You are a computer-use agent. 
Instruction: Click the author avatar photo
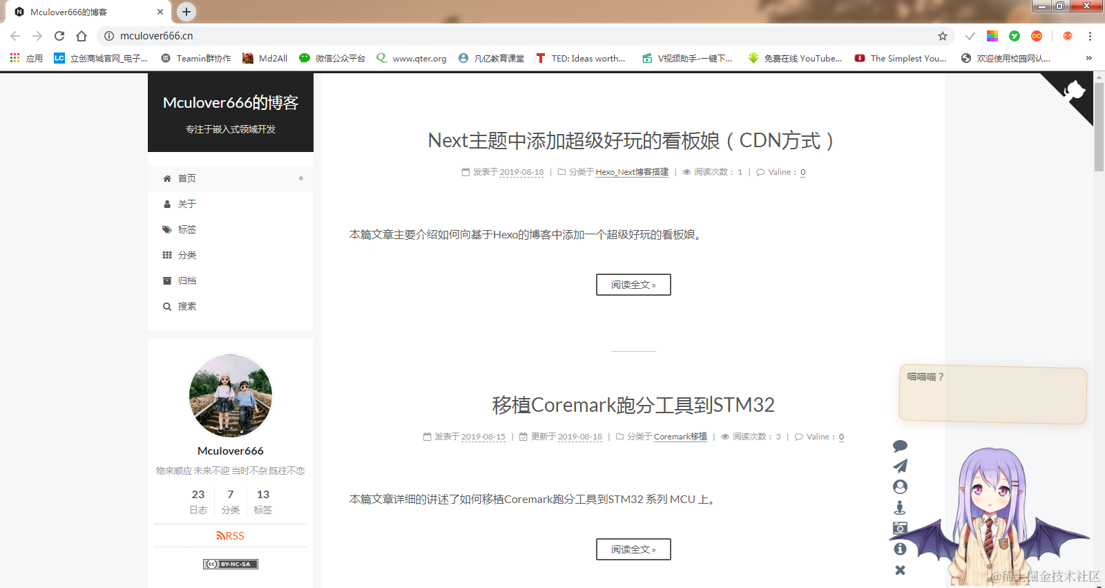pos(231,396)
